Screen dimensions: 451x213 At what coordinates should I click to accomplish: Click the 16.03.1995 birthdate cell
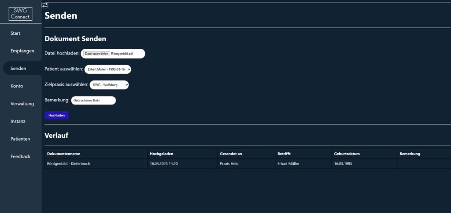364,163
